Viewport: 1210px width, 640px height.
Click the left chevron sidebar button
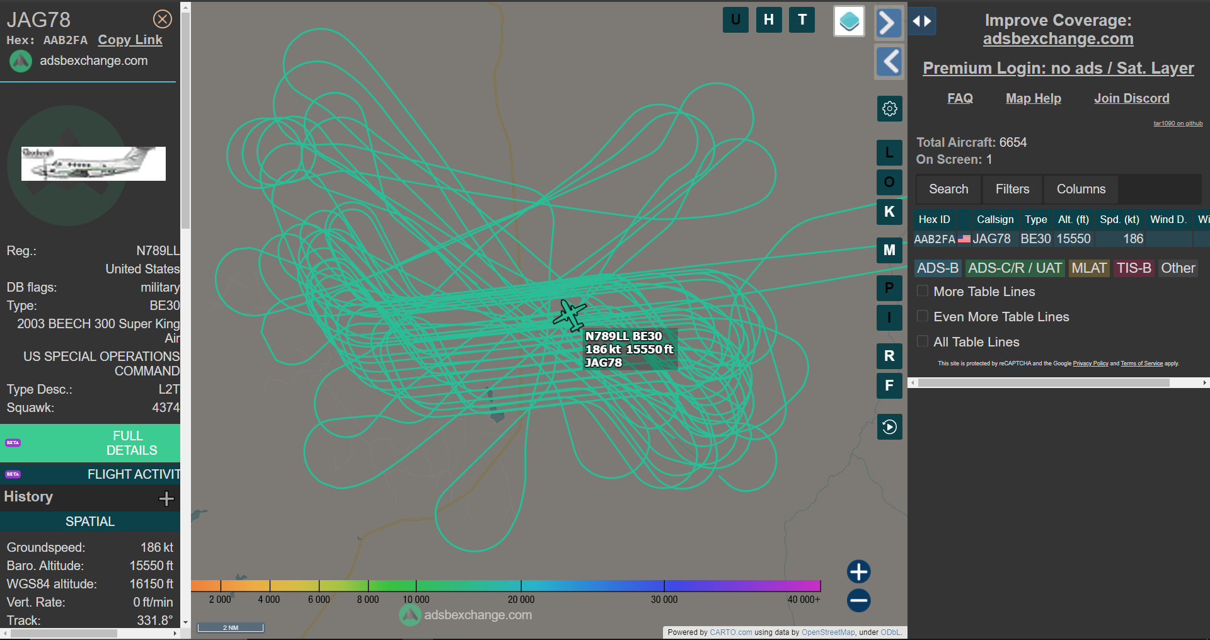click(889, 62)
